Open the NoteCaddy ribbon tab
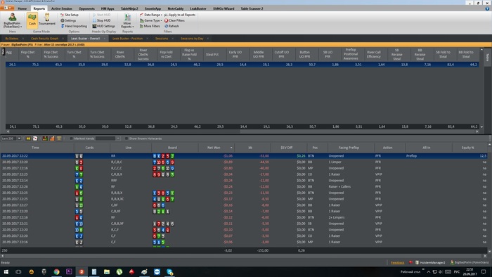The image size is (492, 277). point(176,8)
